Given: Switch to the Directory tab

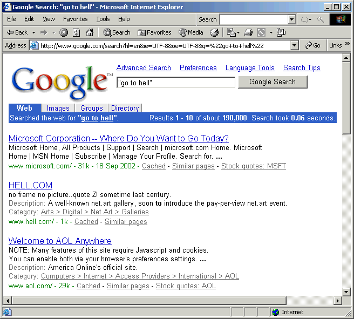Looking at the screenshot, I should pos(125,108).
